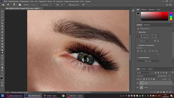Open the Opacity value dropdown arrow

tap(172, 76)
